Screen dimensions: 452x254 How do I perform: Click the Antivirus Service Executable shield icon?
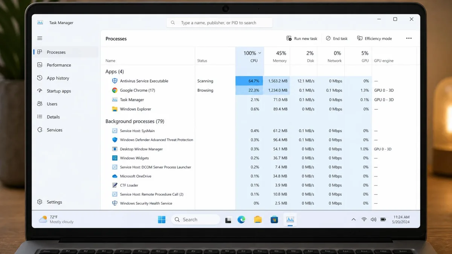(115, 81)
